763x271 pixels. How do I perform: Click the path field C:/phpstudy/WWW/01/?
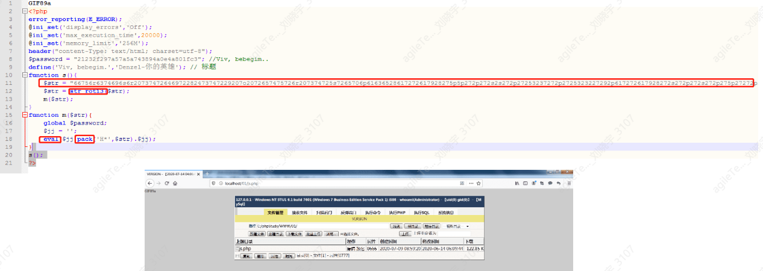point(322,226)
